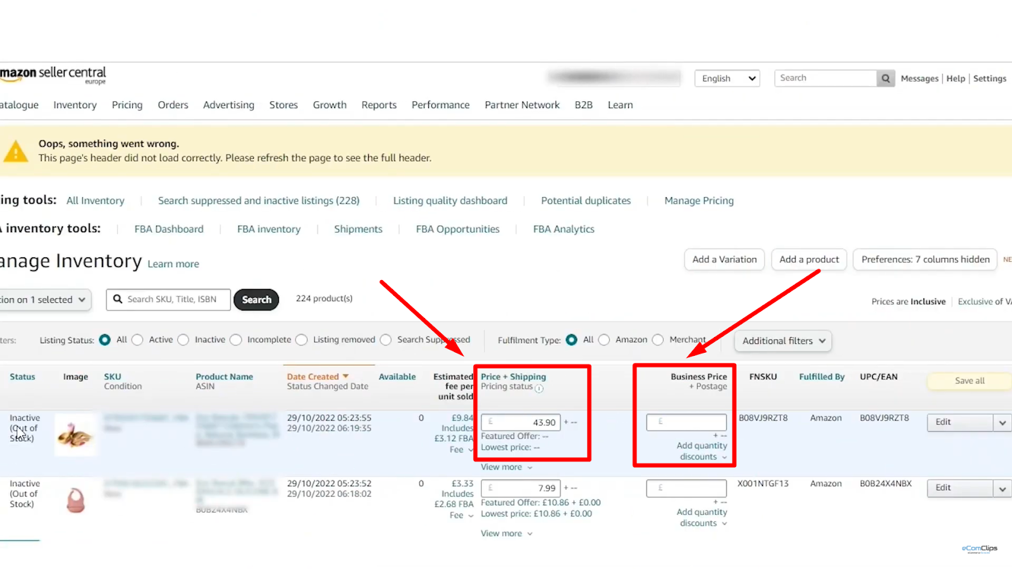Open the Orders menu
Screen dimensions: 1012x569
173,105
